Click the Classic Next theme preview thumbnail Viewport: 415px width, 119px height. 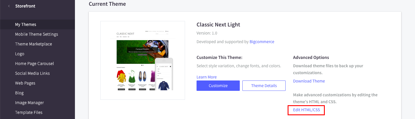coord(143,60)
